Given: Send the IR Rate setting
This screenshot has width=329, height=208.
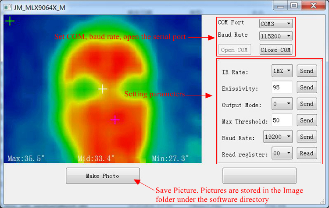Looking at the screenshot, I should (x=307, y=71).
